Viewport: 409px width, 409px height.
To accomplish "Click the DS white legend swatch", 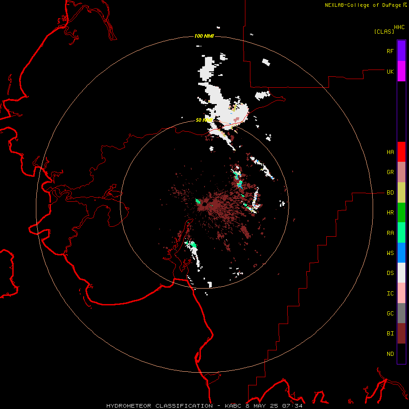I will (x=401, y=273).
